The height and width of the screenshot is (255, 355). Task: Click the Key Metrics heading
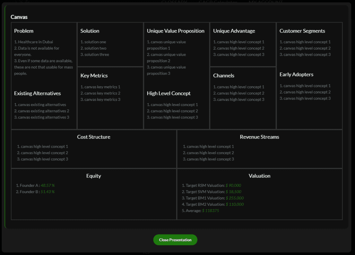click(94, 76)
